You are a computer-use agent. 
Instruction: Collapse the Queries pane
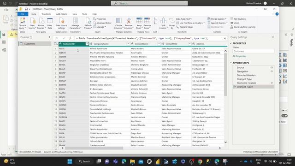click(x=49, y=37)
